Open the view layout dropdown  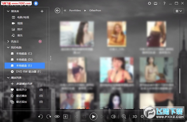point(179,11)
